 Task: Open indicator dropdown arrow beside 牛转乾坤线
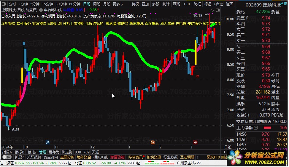(x=41, y=10)
